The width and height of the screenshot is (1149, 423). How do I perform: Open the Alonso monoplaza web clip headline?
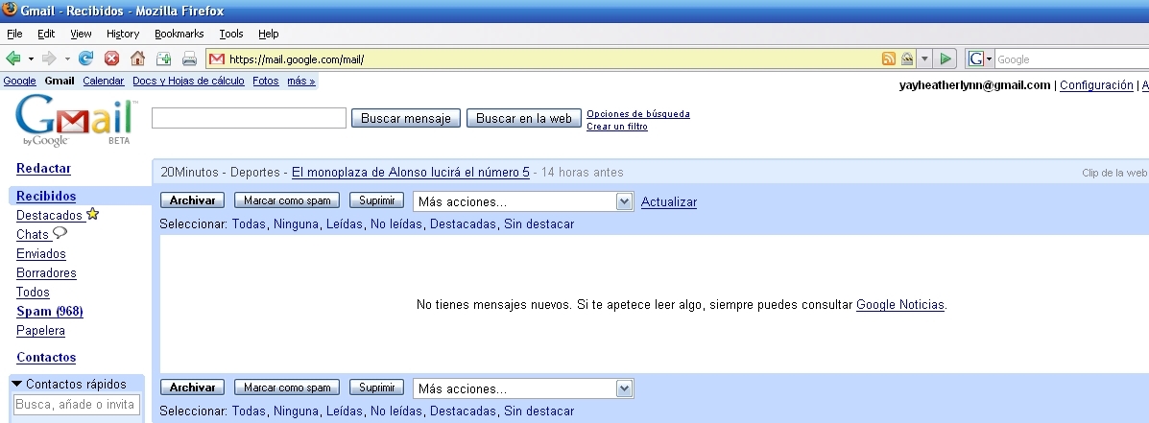(x=411, y=173)
